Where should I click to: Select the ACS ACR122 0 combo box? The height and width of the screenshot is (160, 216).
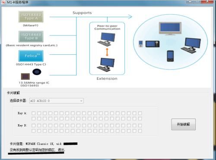coord(57,101)
